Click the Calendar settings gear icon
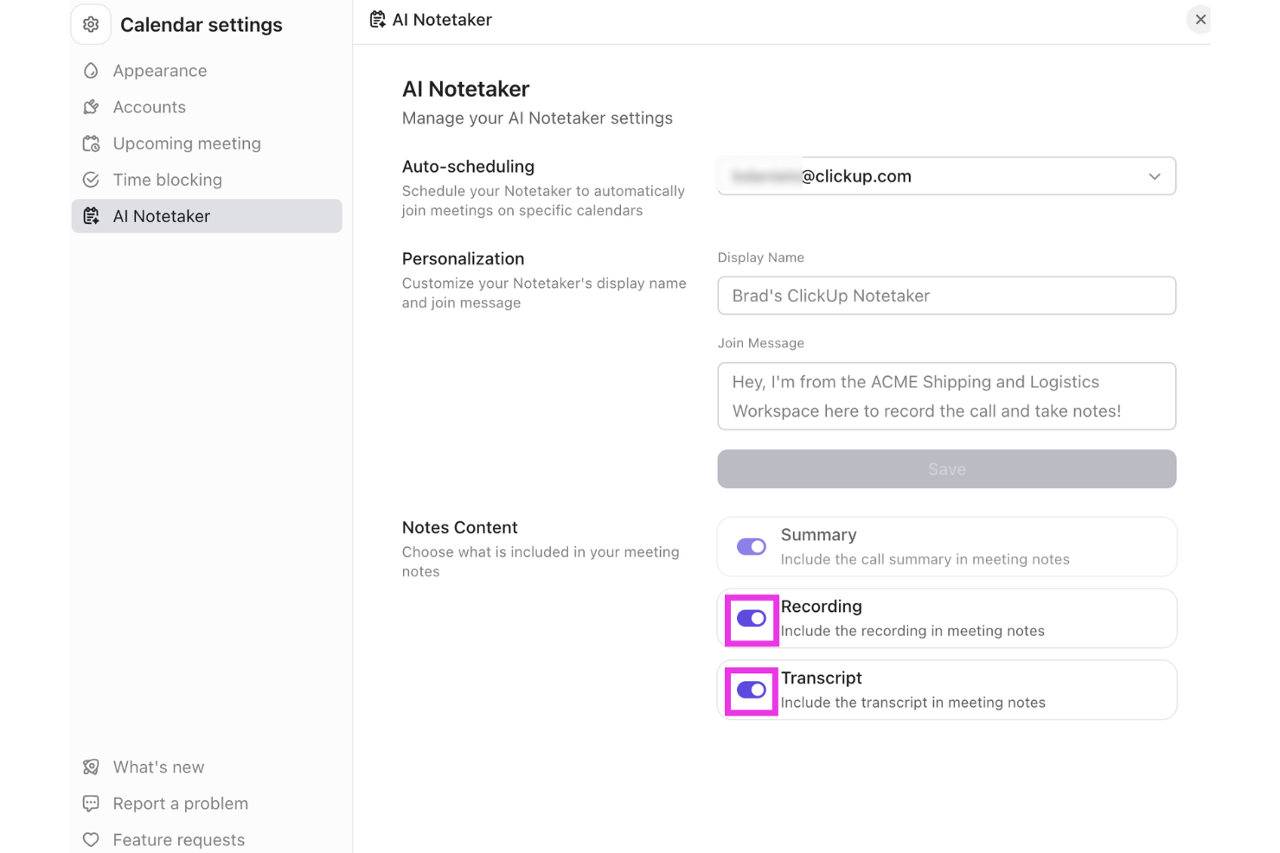The width and height of the screenshot is (1280, 853). (90, 24)
